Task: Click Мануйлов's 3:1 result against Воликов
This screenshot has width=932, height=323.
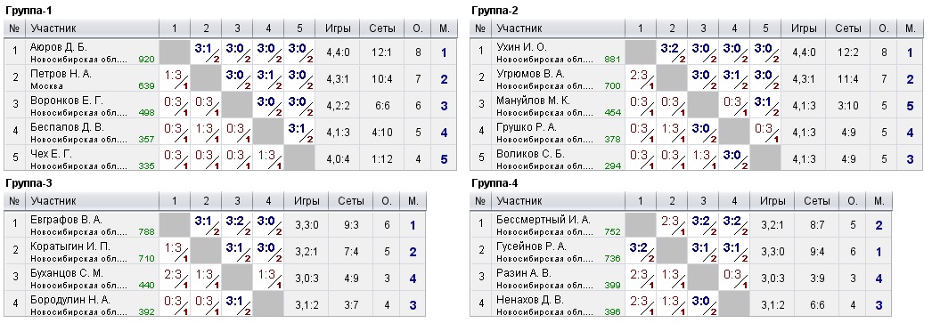Action: click(765, 106)
